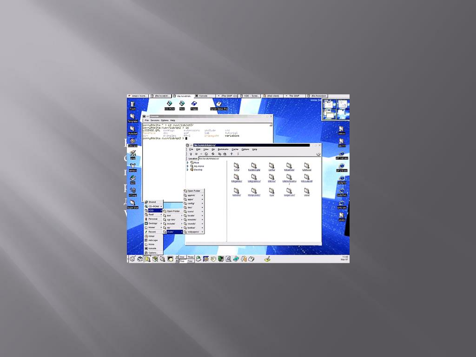476x357 pixels.
Task: Click the reload icon in file manager toolbar
Action: tap(213, 154)
